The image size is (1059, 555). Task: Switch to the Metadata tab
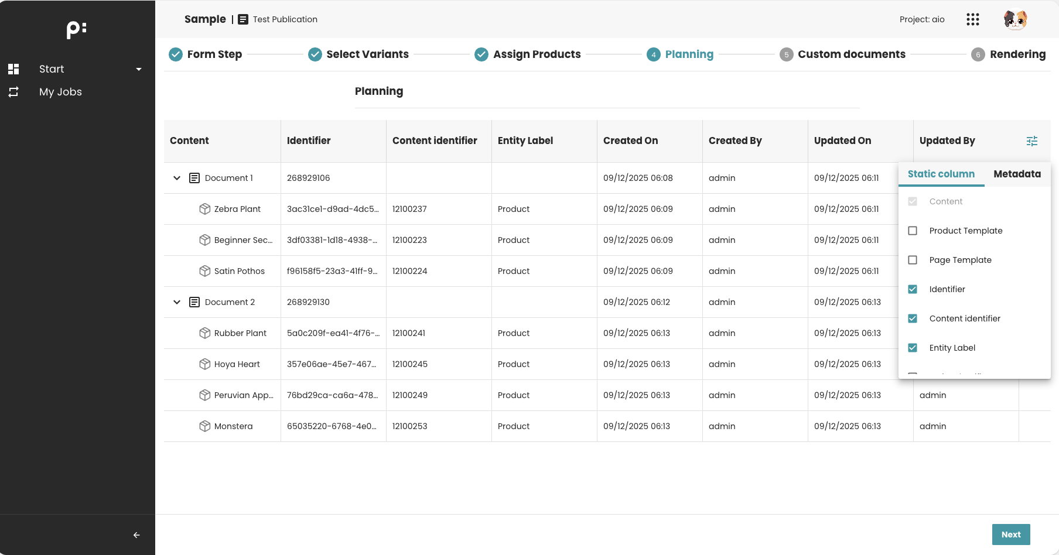tap(1017, 174)
